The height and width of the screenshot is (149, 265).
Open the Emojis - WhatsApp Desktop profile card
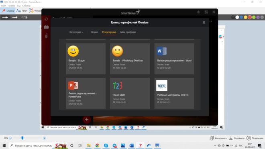[130, 59]
